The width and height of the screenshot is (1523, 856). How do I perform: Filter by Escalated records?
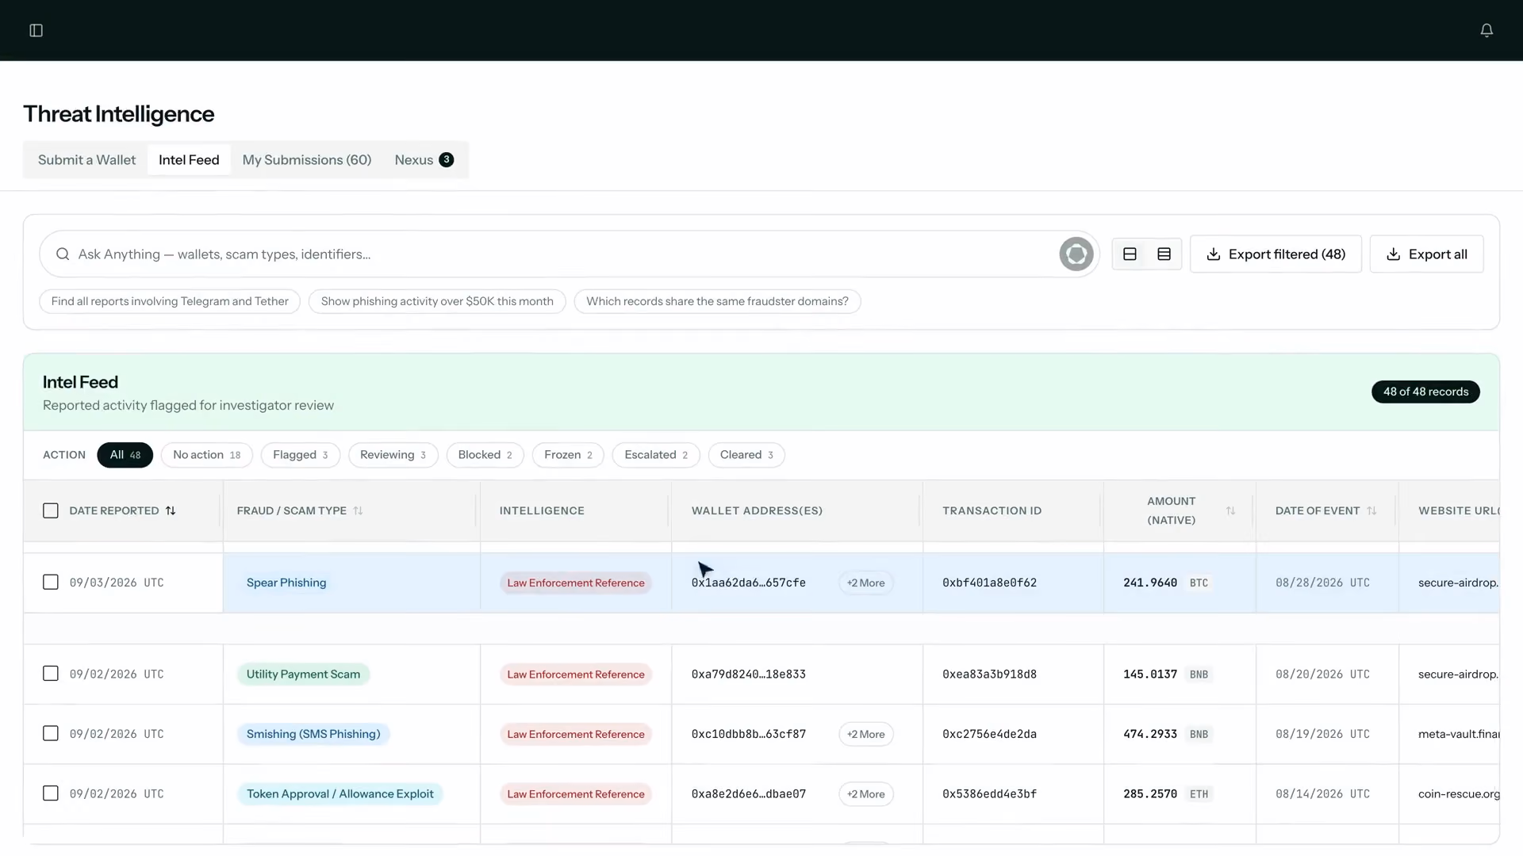point(655,455)
